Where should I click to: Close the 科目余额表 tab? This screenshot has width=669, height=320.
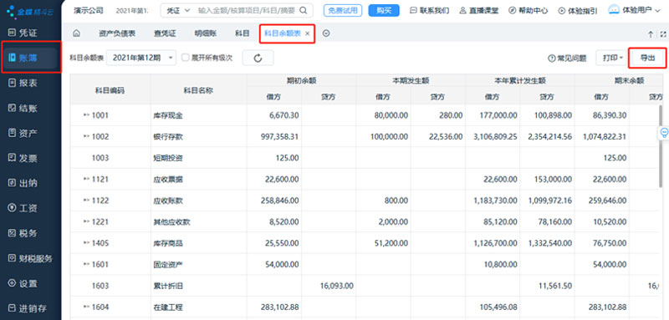307,33
